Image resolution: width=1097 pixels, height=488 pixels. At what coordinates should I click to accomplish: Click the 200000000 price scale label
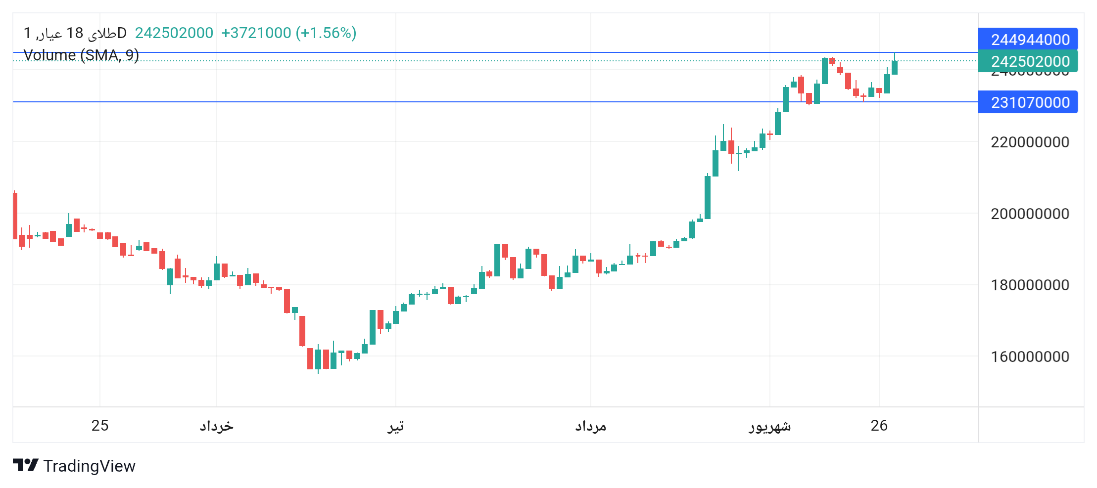[1030, 214]
